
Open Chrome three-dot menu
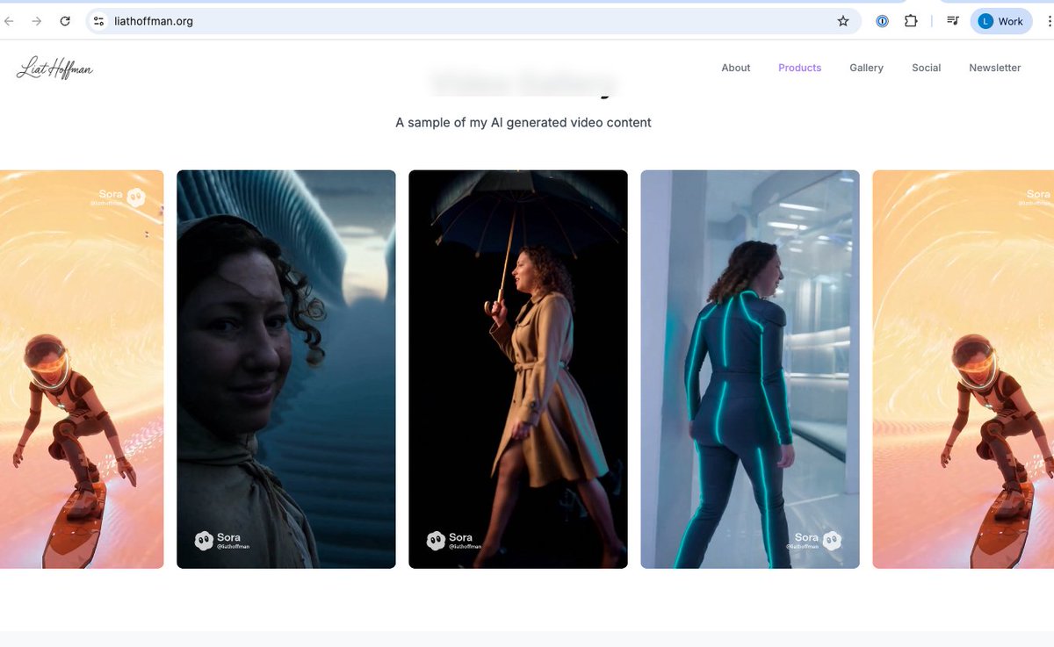point(1049,21)
